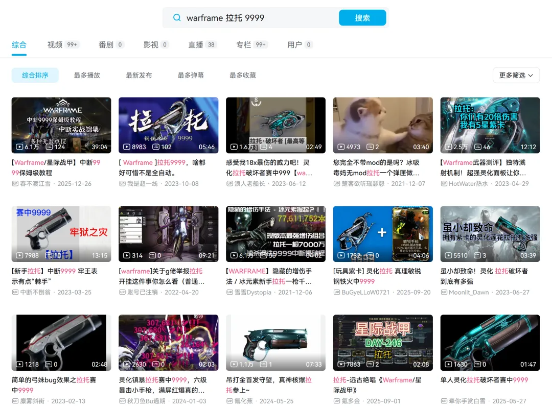Open title 灵化镇暴拉托赛中9999
The image size is (552, 408).
[163, 385]
